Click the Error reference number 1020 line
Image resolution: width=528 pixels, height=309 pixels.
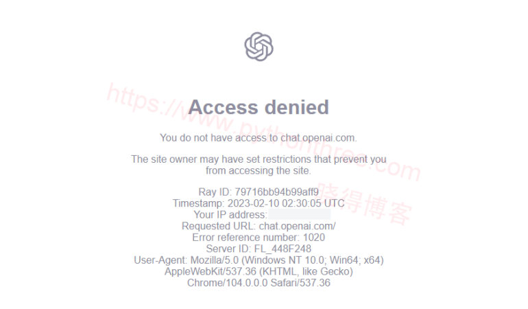pos(259,238)
